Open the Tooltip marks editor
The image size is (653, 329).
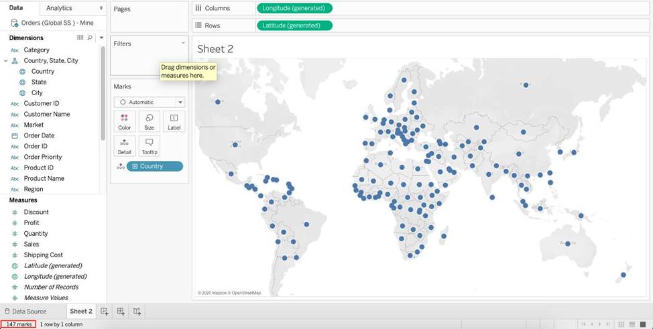coord(149,146)
